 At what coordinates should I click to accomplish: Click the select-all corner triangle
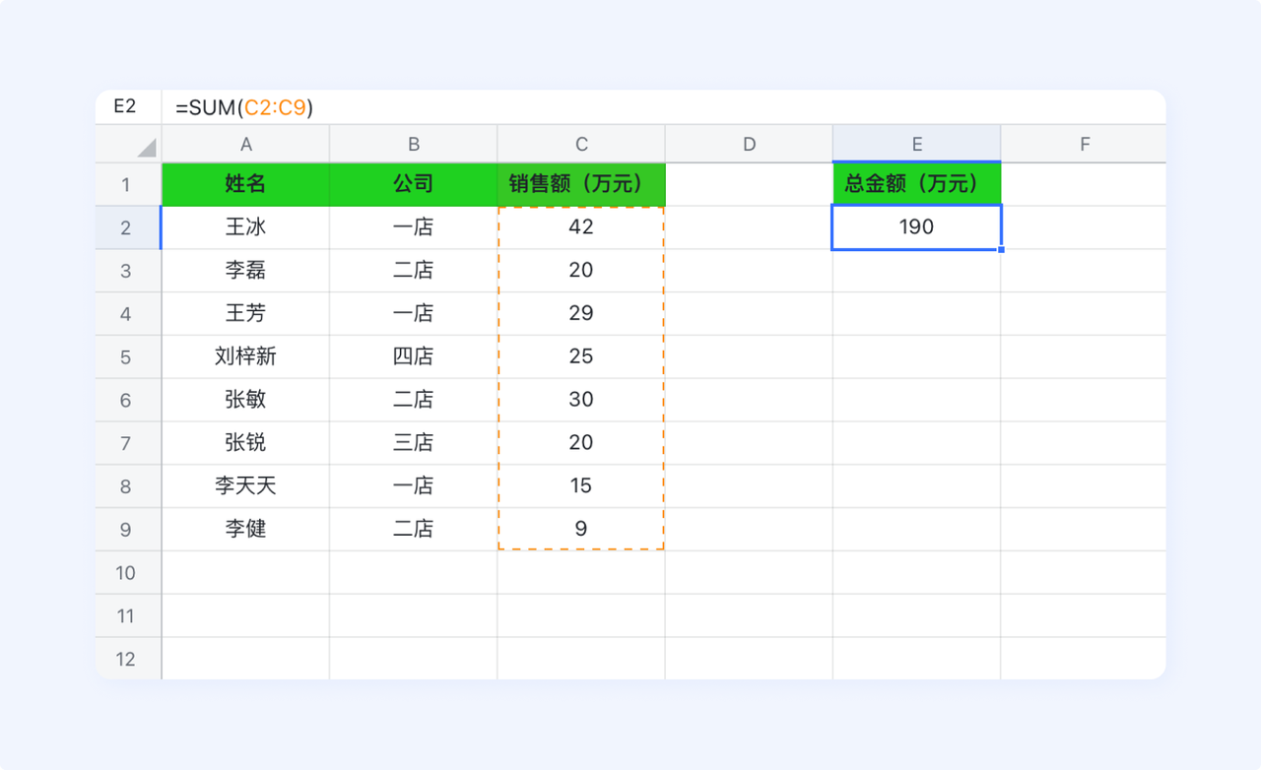point(146,148)
